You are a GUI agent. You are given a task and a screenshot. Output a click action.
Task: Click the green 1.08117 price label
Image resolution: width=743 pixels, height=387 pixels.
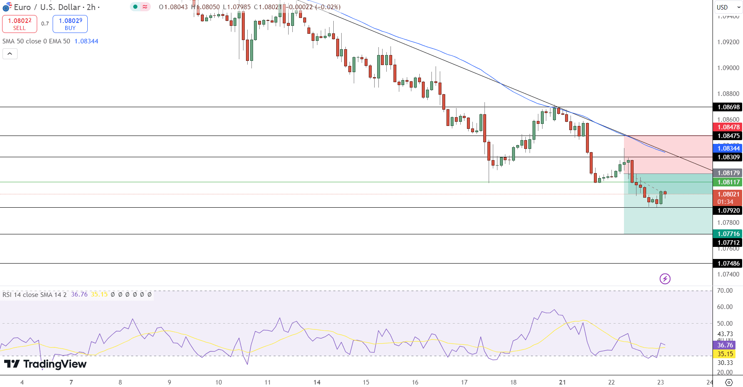pos(728,182)
